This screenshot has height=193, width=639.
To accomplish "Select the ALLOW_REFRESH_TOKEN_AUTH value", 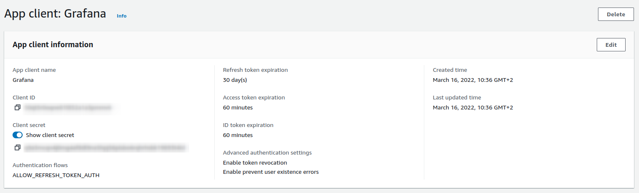I will tap(56, 175).
